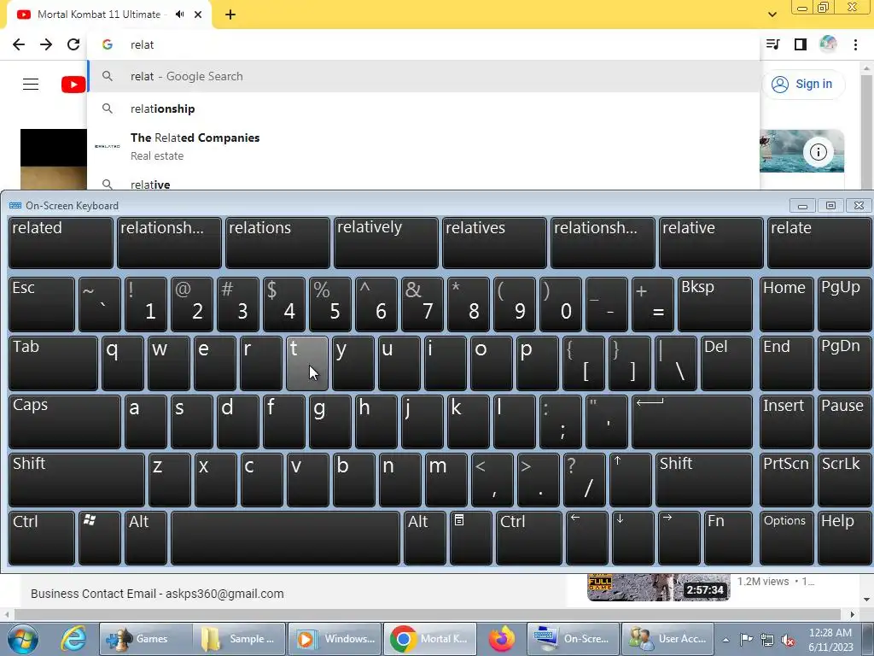The image size is (874, 656).
Task: Click the muted volume tray icon
Action: click(788, 641)
